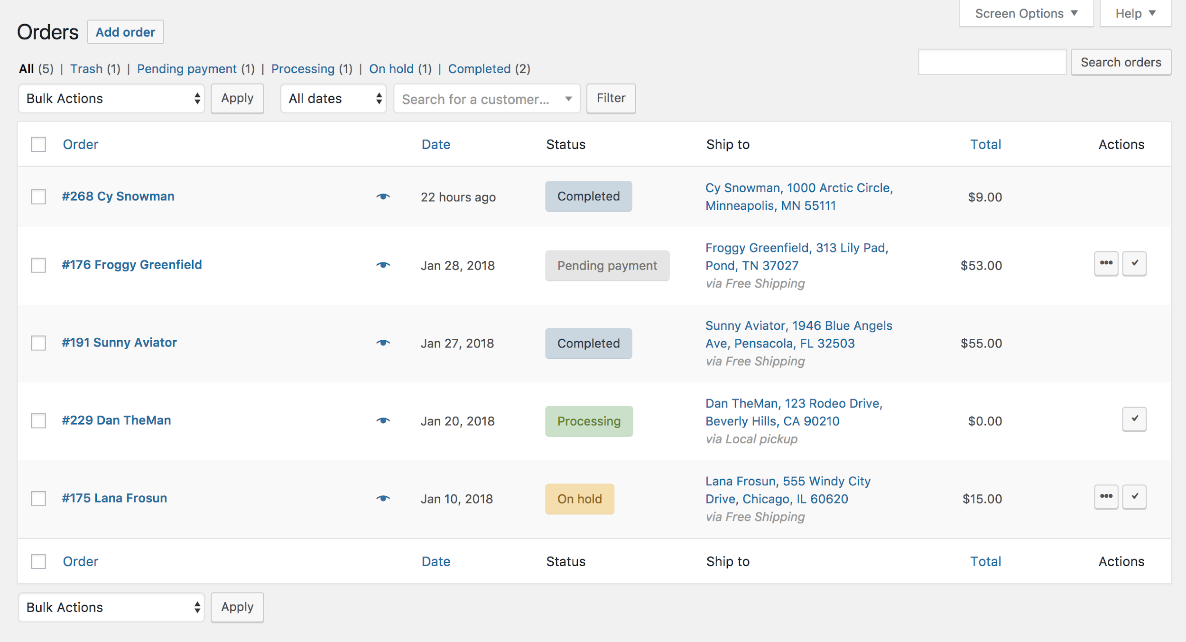Expand the Help panel
This screenshot has height=642, width=1186.
(x=1135, y=13)
